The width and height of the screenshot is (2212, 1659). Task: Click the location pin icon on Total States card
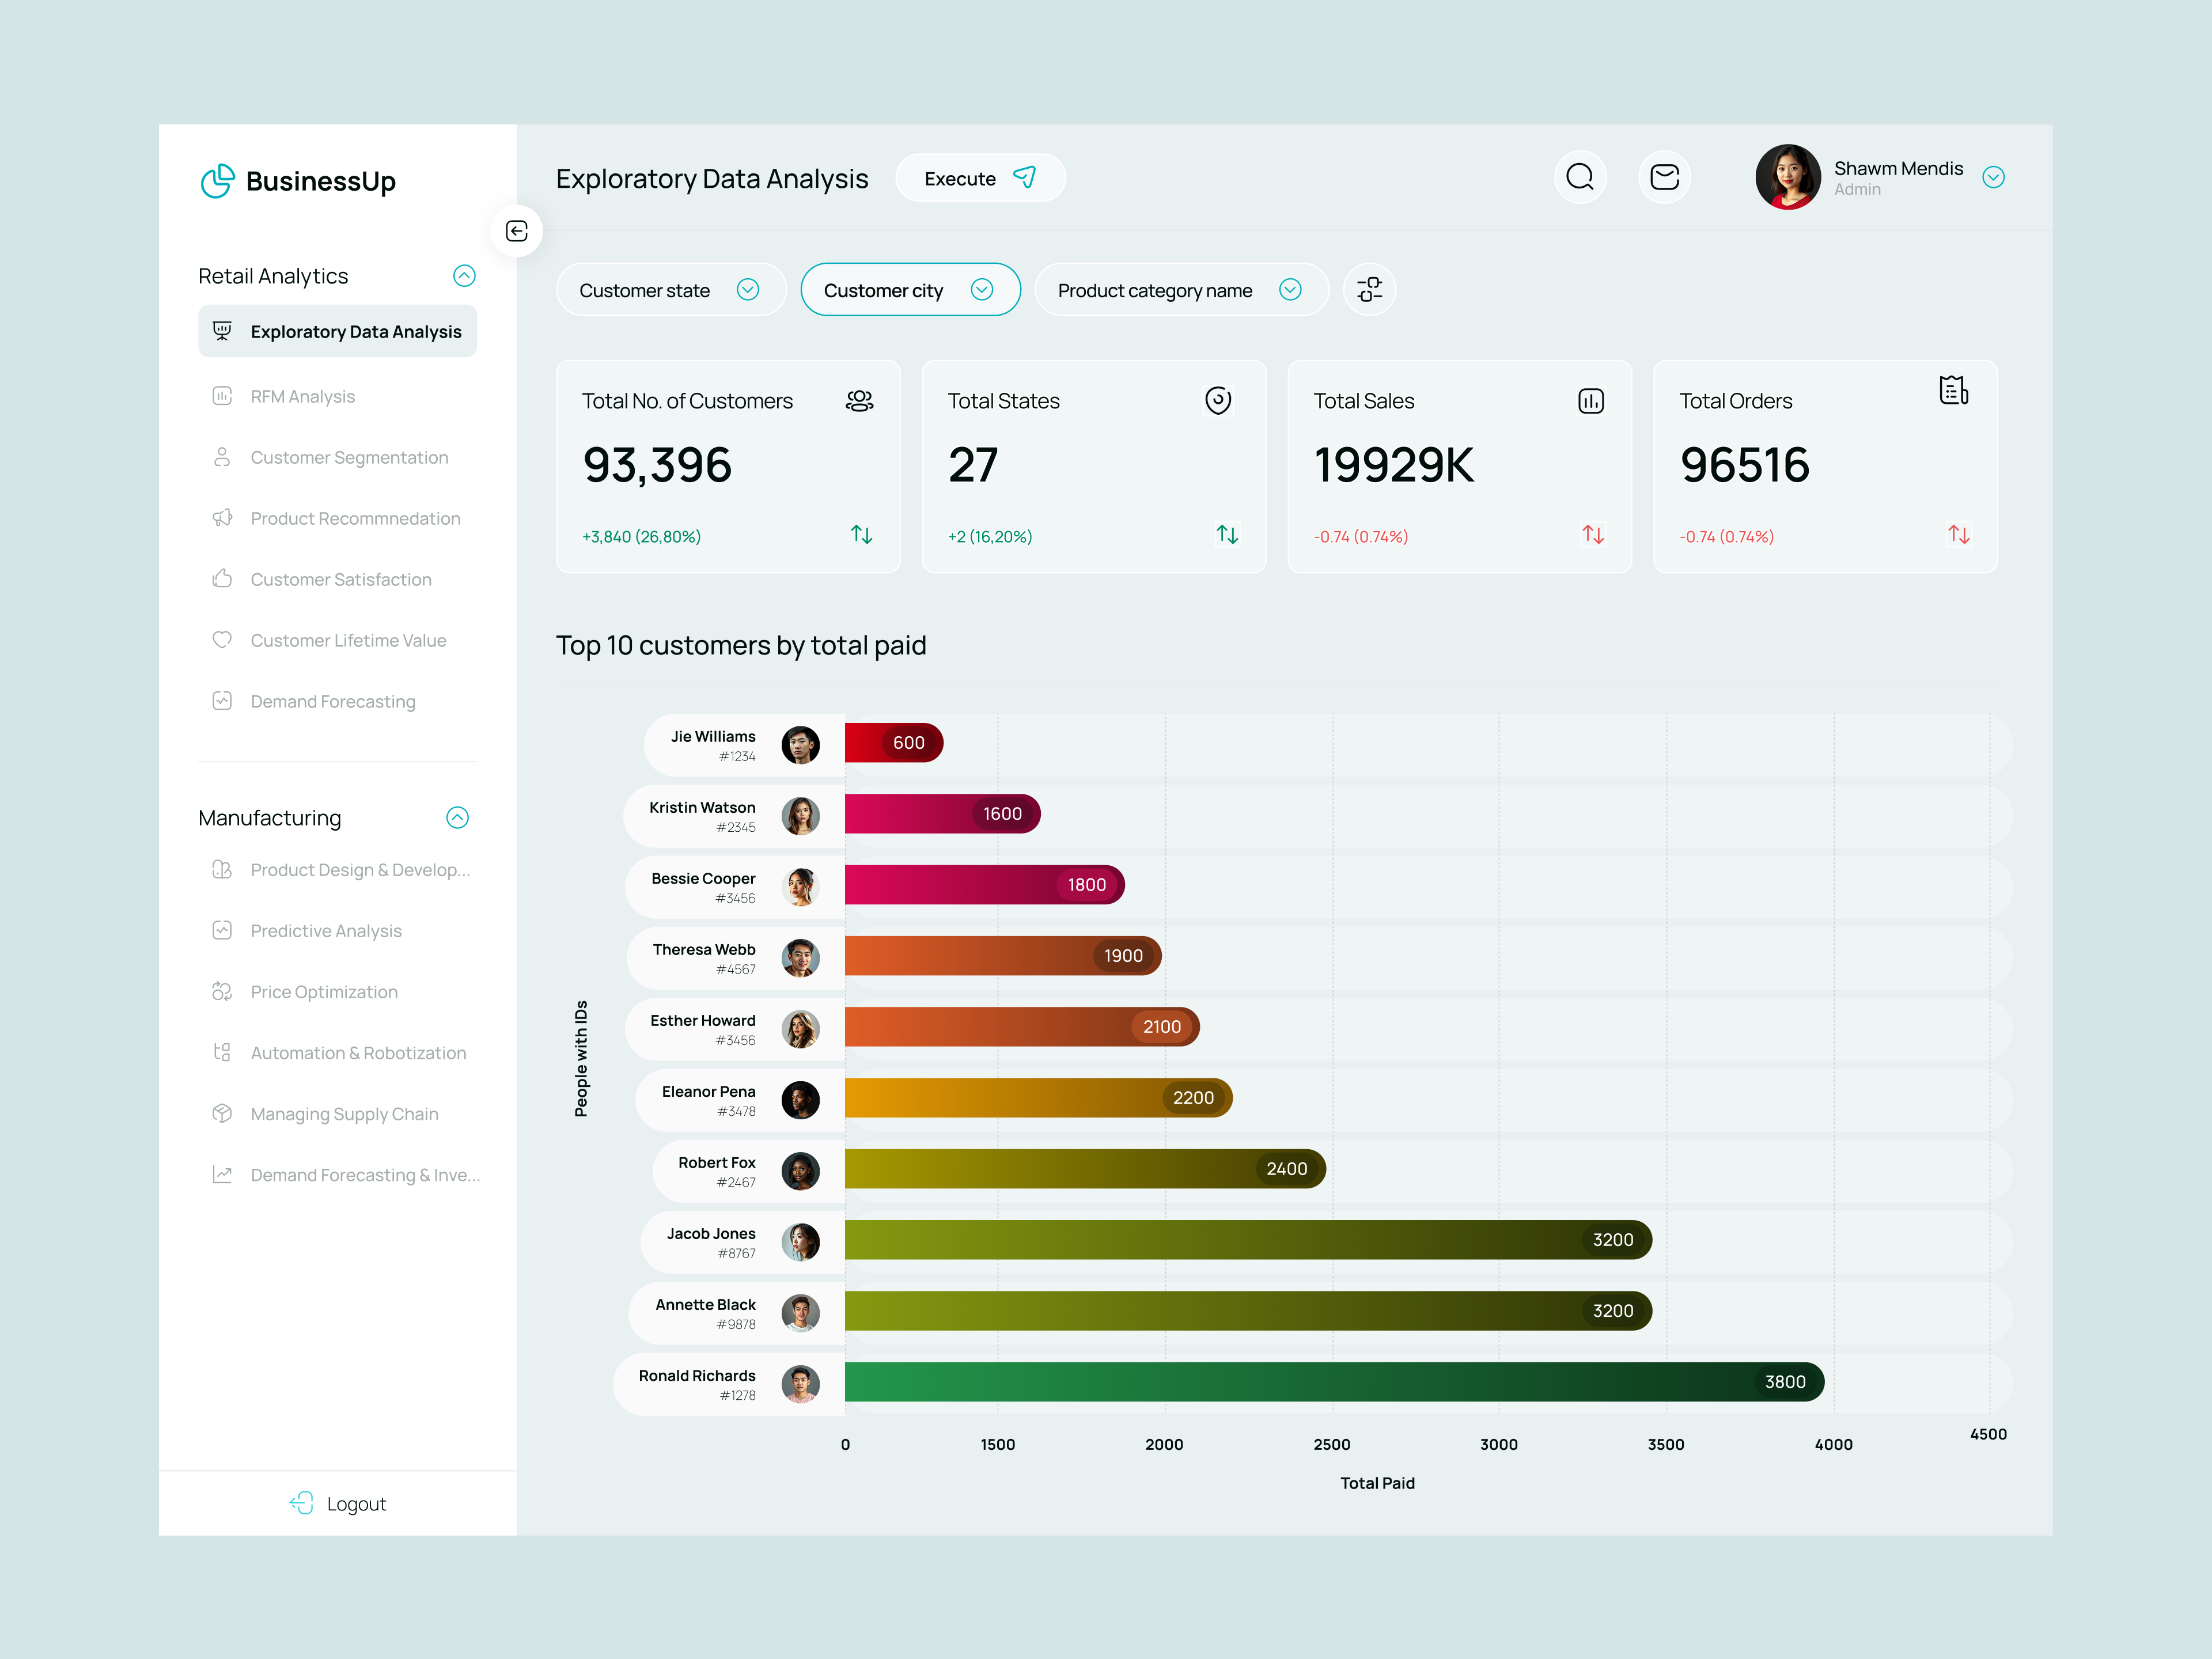(1217, 400)
